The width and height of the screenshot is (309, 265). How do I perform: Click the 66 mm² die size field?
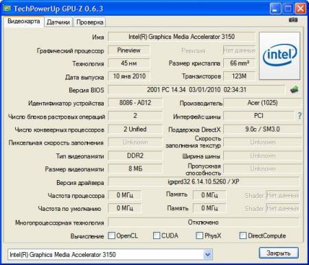click(239, 63)
